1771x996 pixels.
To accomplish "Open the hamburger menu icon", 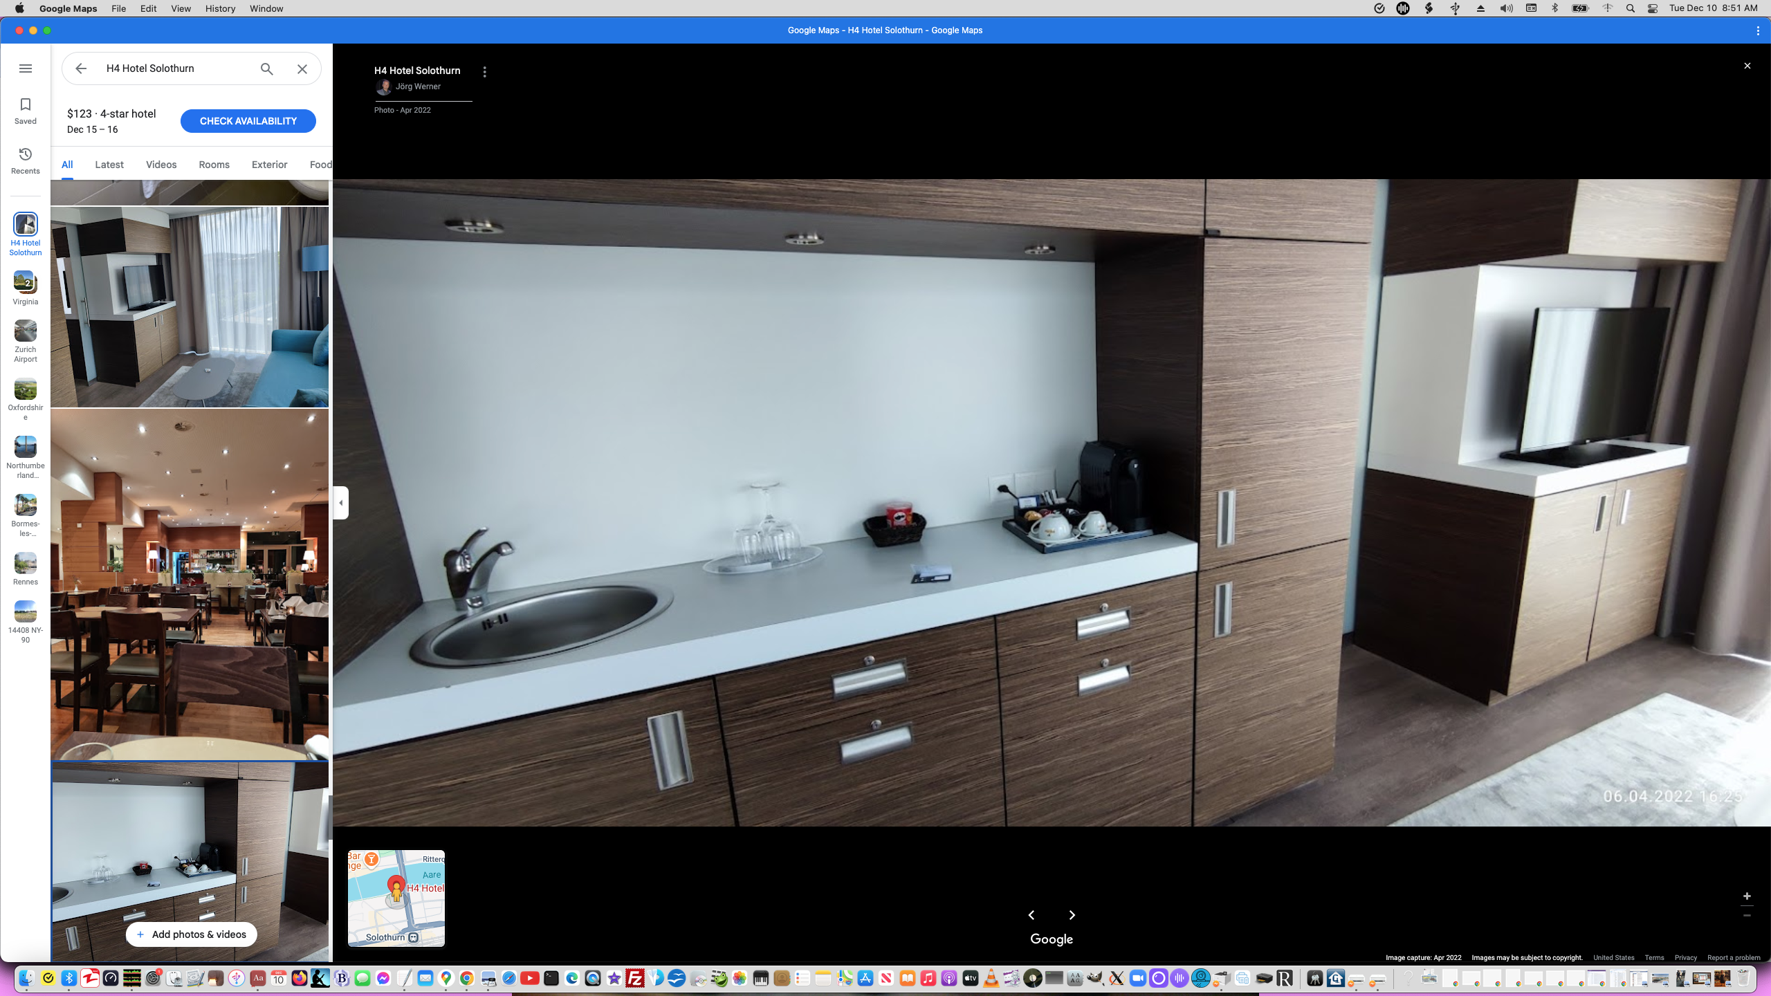I will 26,68.
